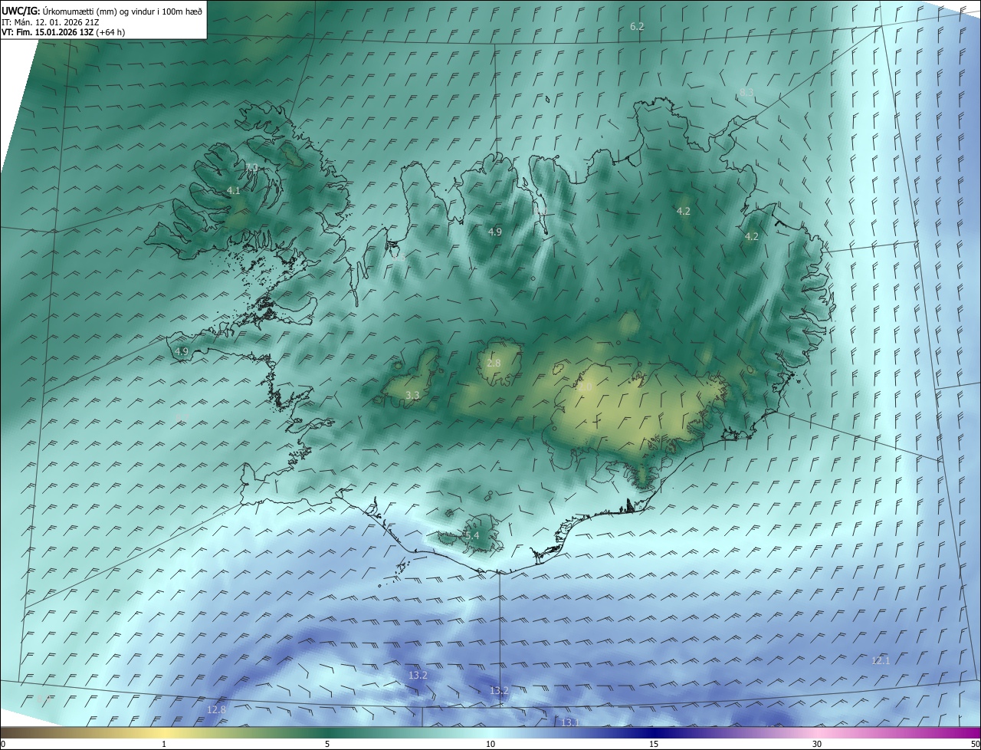981x750 pixels.
Task: Click the valid time "VT: Fim. 15.01.2026 13Z (+64 h)"
Action: pos(63,31)
